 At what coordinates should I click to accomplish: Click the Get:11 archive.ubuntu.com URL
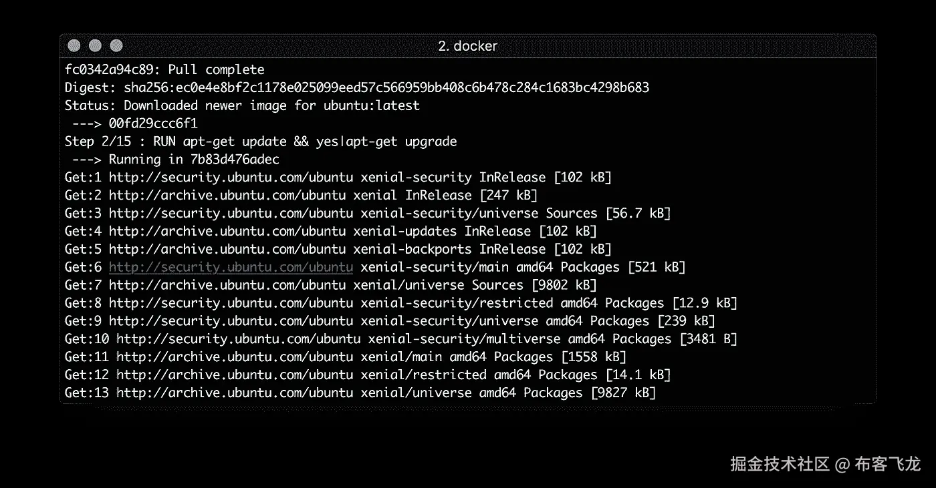(x=235, y=357)
